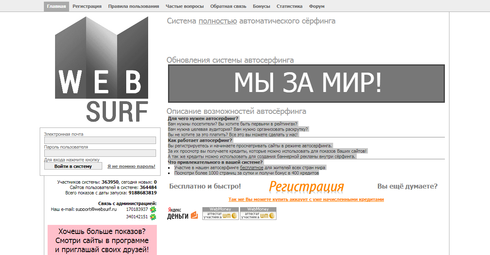Click the WEB SURF logo image
Viewport: 490px width, 255px height.
101,69
